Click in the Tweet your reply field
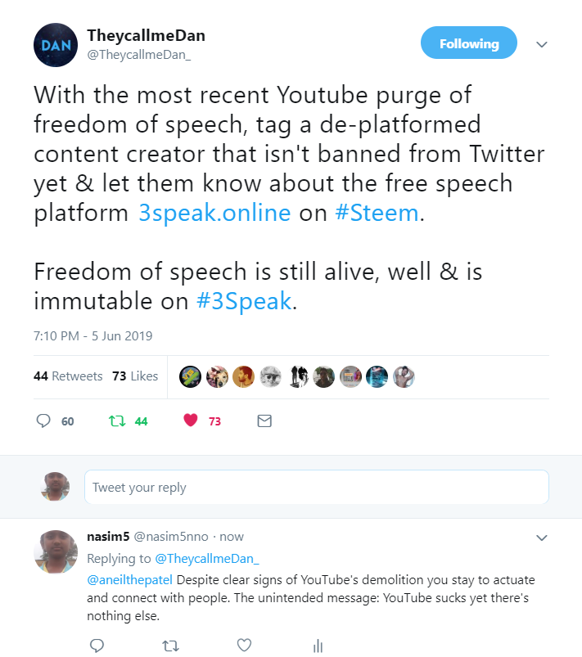The width and height of the screenshot is (582, 657). coord(316,488)
